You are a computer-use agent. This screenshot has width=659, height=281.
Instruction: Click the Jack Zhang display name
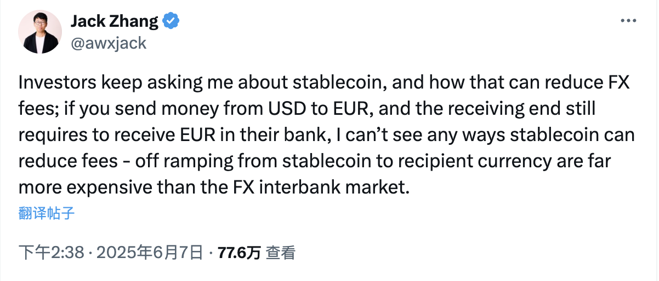(114, 21)
